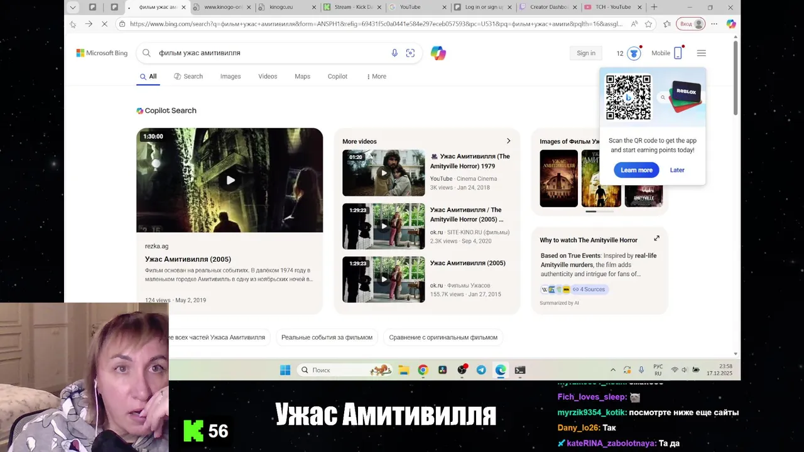This screenshot has width=804, height=452.
Task: Open the 01:20 YouTube video thumbnail
Action: [383, 173]
